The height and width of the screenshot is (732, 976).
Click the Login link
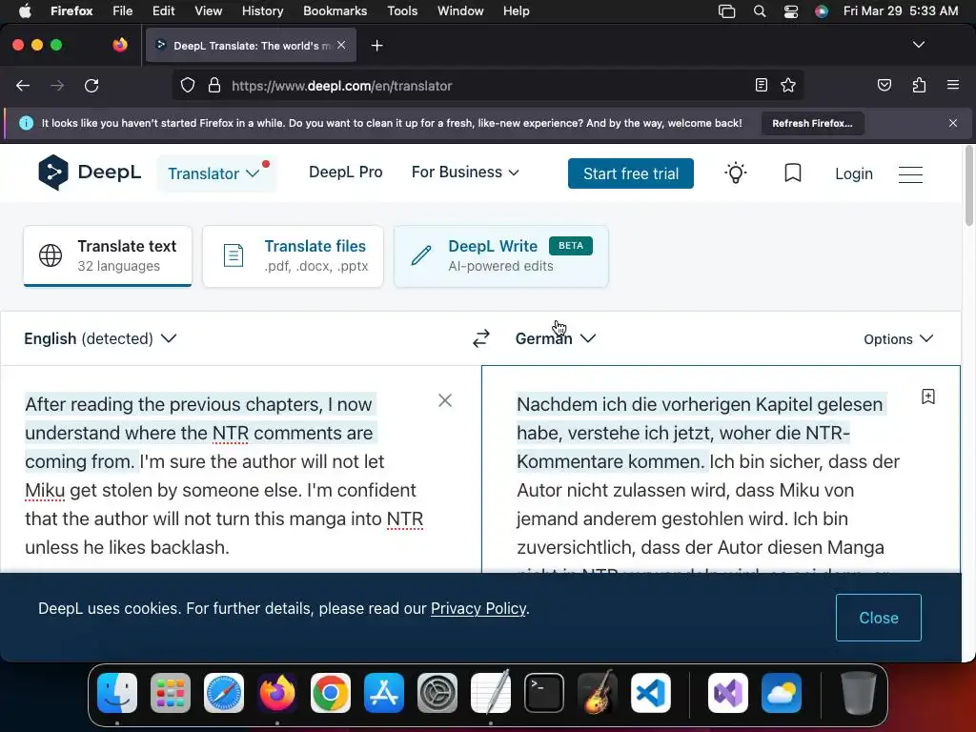point(853,173)
